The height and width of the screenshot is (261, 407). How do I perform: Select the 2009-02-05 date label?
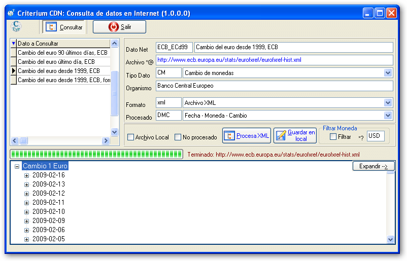[49, 239]
